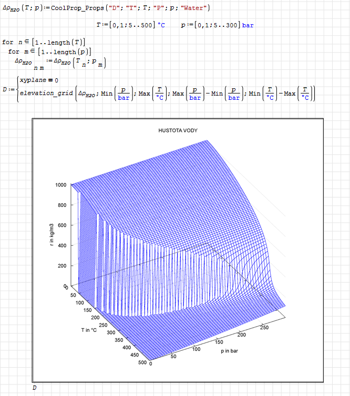Click the "T in °C" axis label
The image size is (350, 396).
click(x=89, y=330)
